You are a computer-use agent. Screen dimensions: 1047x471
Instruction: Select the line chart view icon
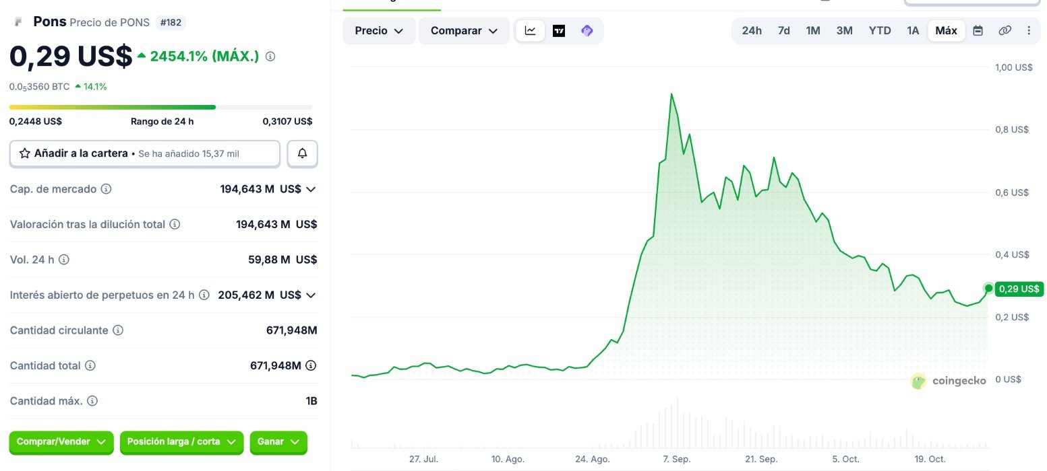pyautogui.click(x=531, y=30)
